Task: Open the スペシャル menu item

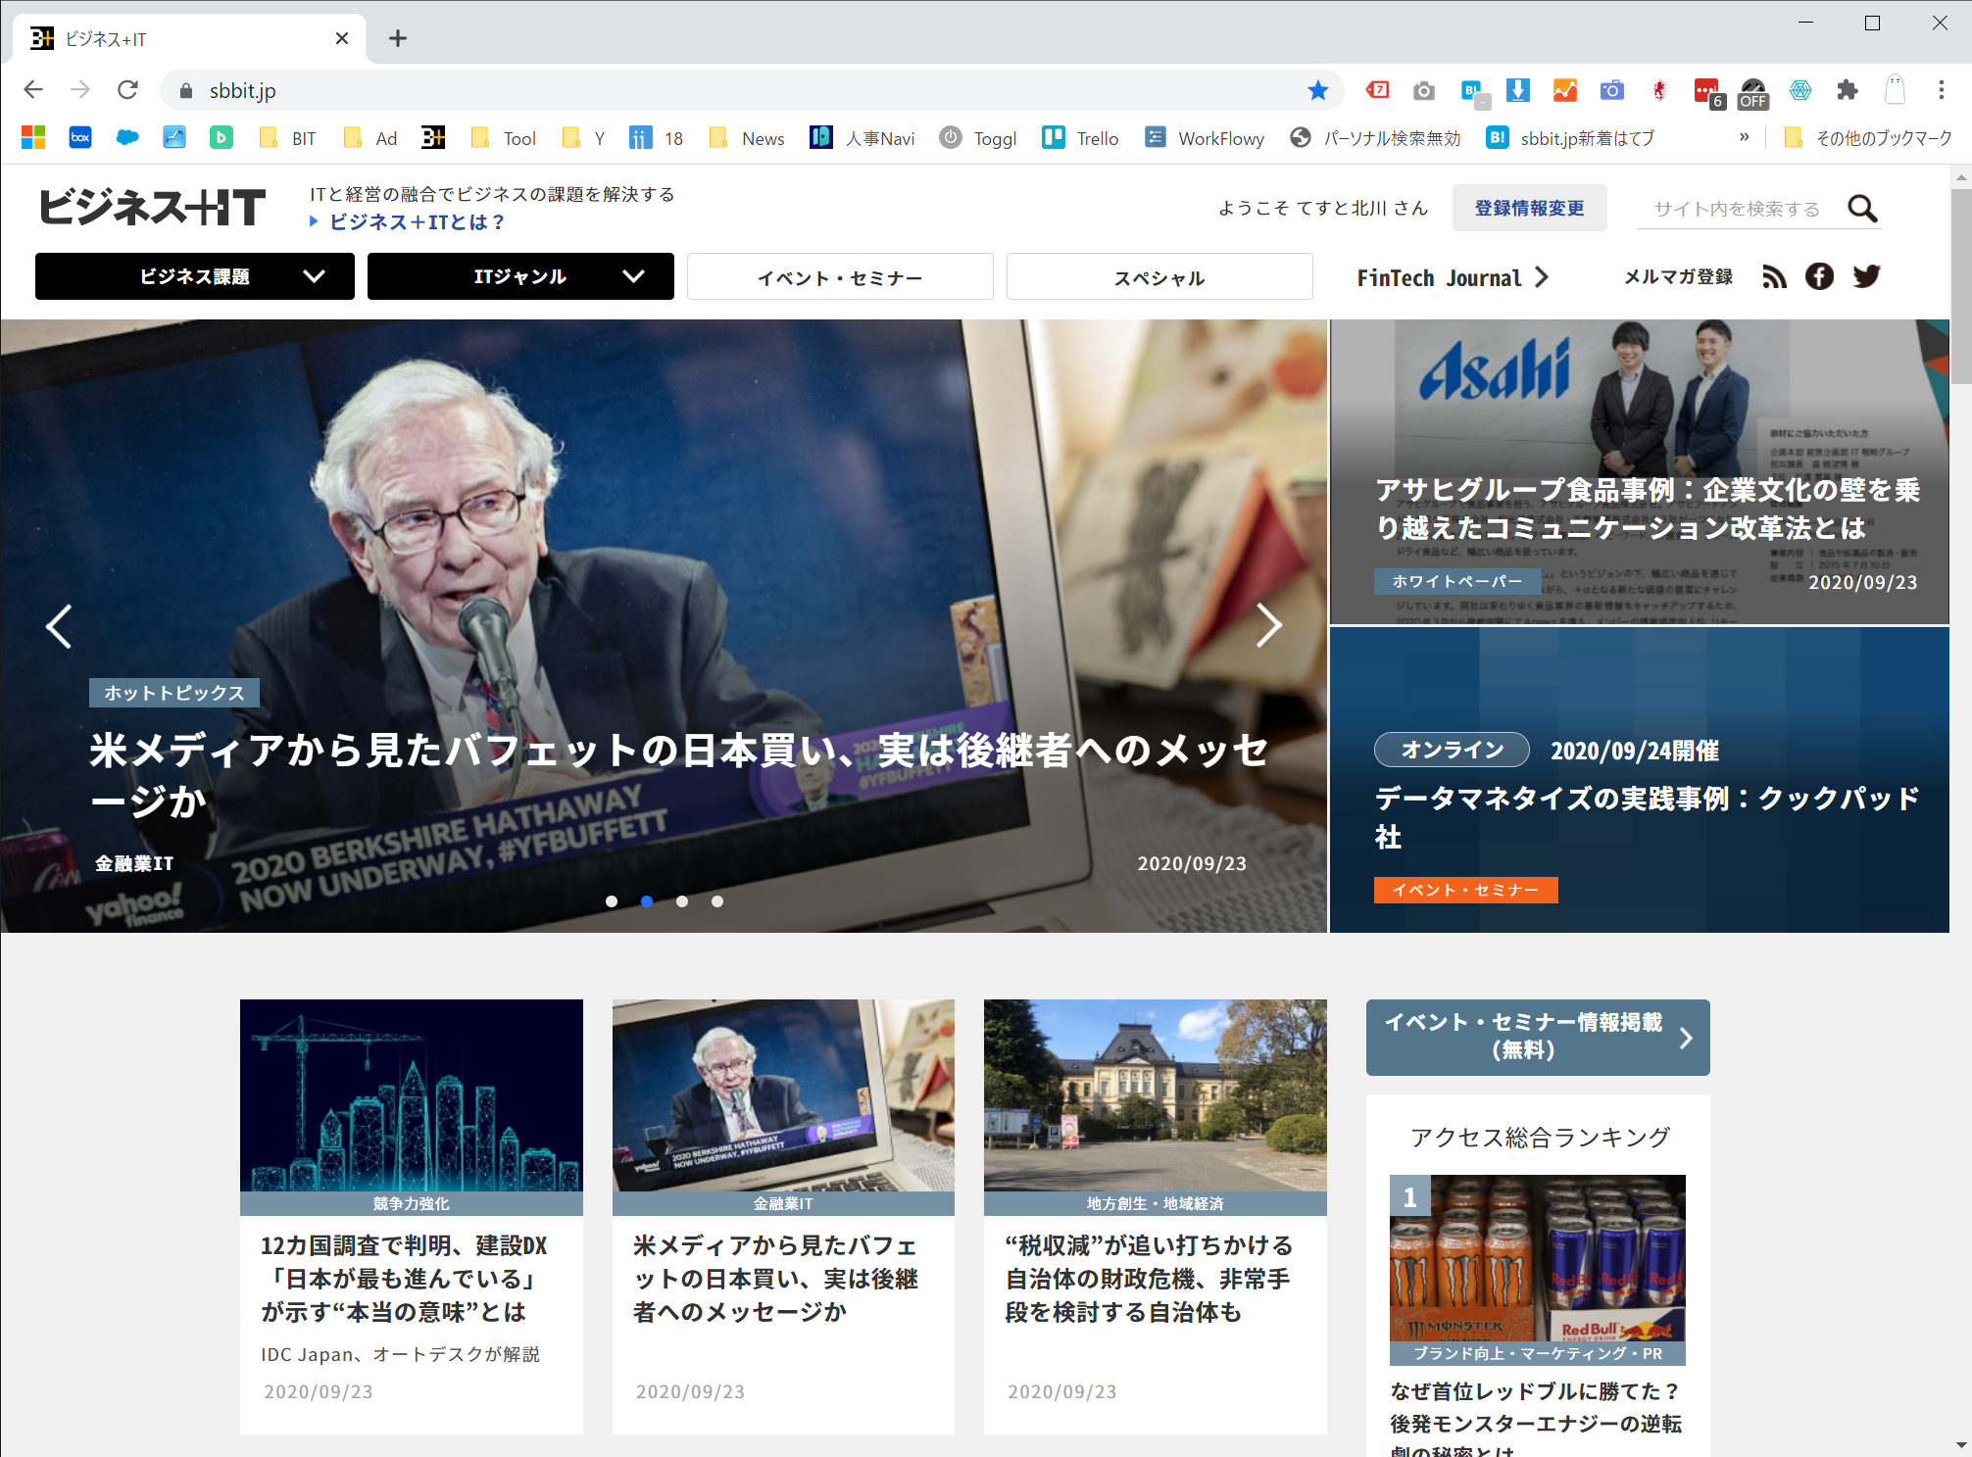Action: coord(1159,277)
